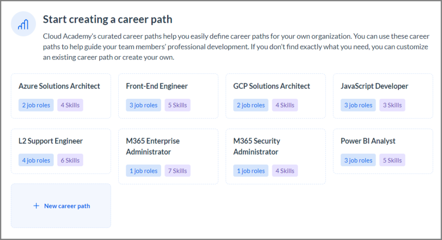Click 5 Skills tag on Power BI Analyst

coord(392,160)
